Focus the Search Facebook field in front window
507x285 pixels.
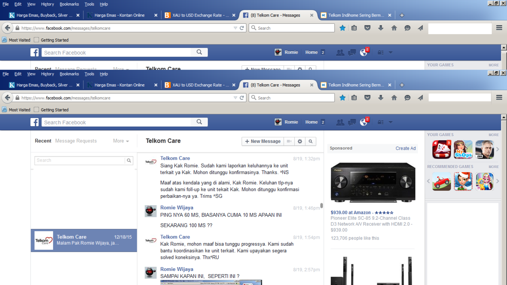[117, 122]
